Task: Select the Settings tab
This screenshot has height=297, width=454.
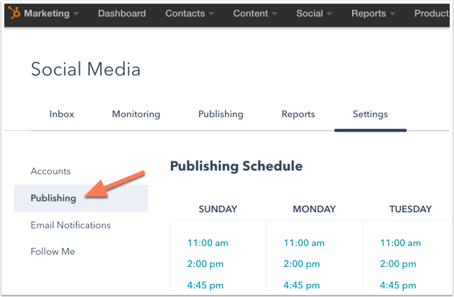Action: click(x=370, y=114)
